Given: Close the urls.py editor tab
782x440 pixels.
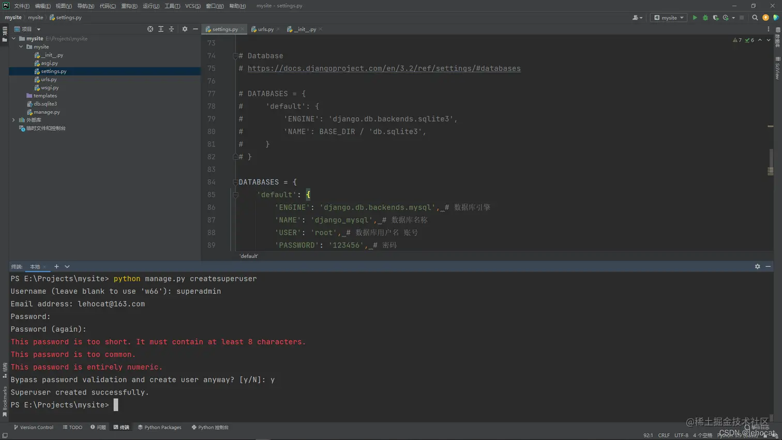Looking at the screenshot, I should pos(278,29).
